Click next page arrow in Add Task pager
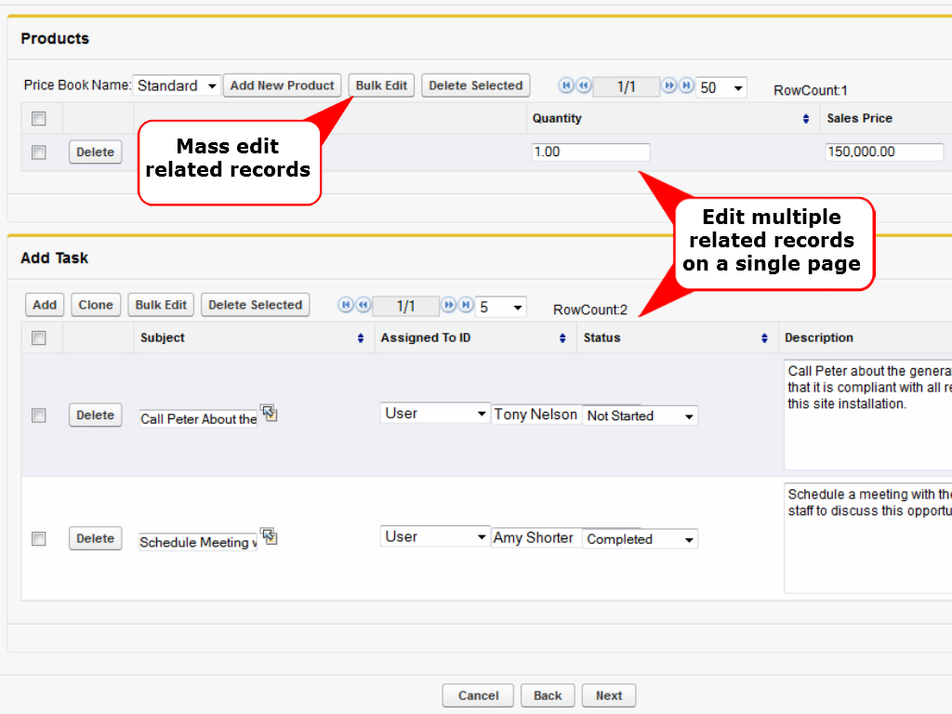 pos(449,305)
